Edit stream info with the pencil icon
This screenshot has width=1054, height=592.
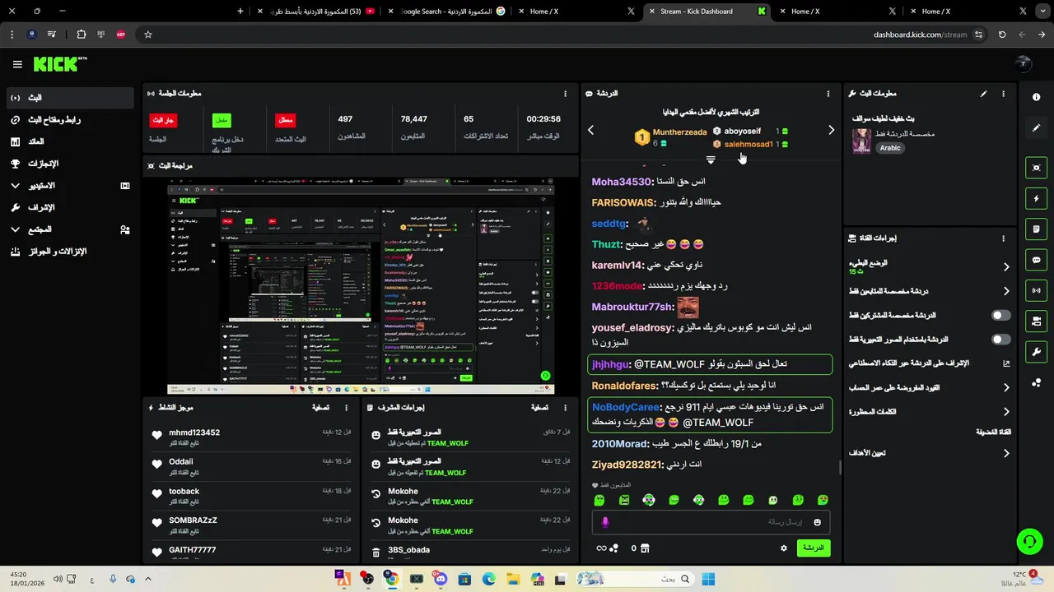coord(983,94)
